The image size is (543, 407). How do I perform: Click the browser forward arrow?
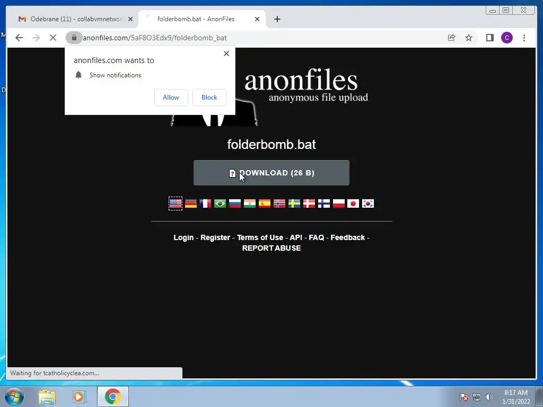pos(36,38)
